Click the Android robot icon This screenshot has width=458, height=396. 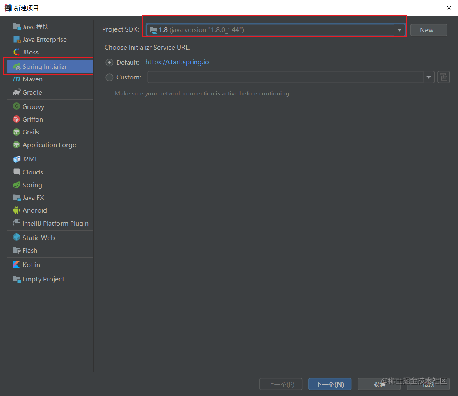[x=16, y=210]
